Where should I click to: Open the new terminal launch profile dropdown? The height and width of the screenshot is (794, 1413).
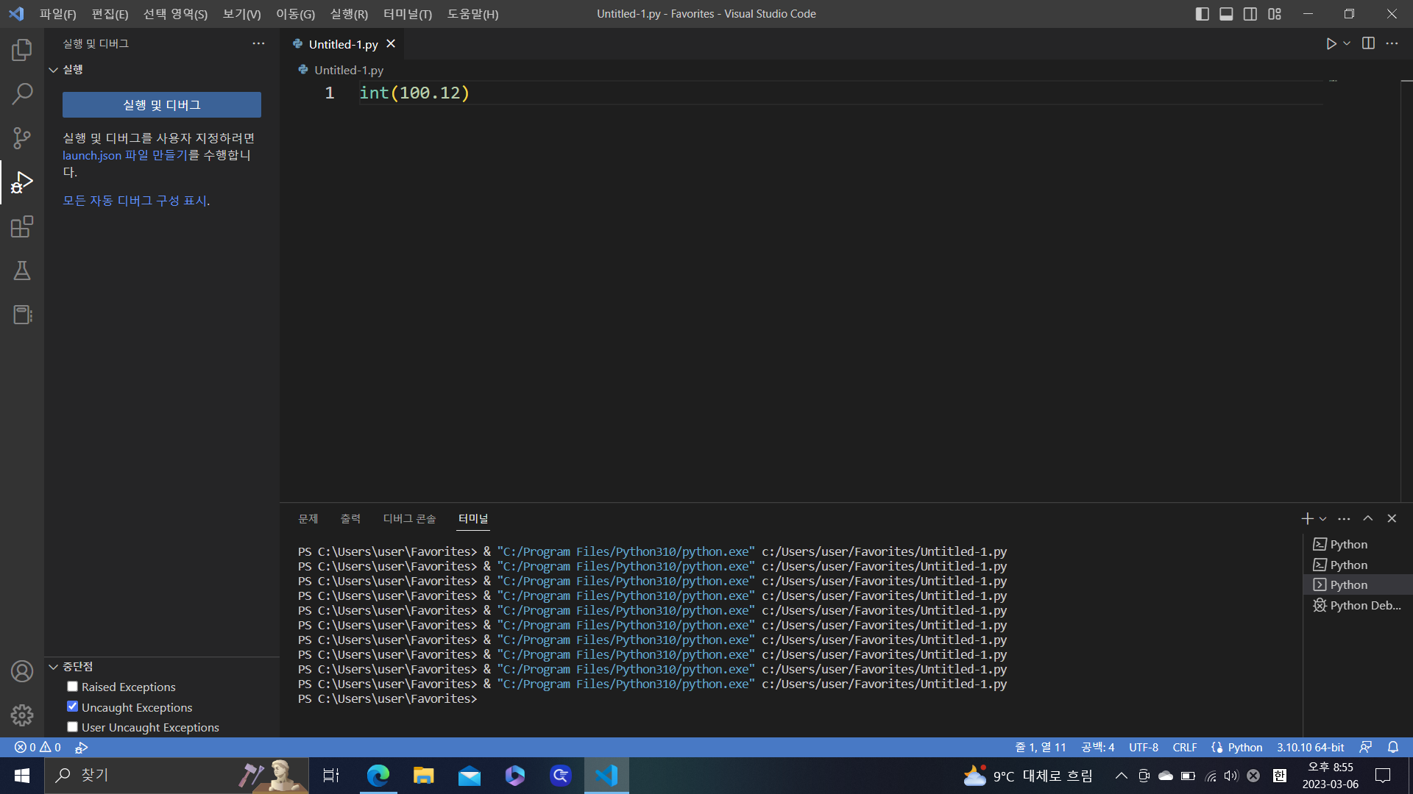(x=1323, y=519)
